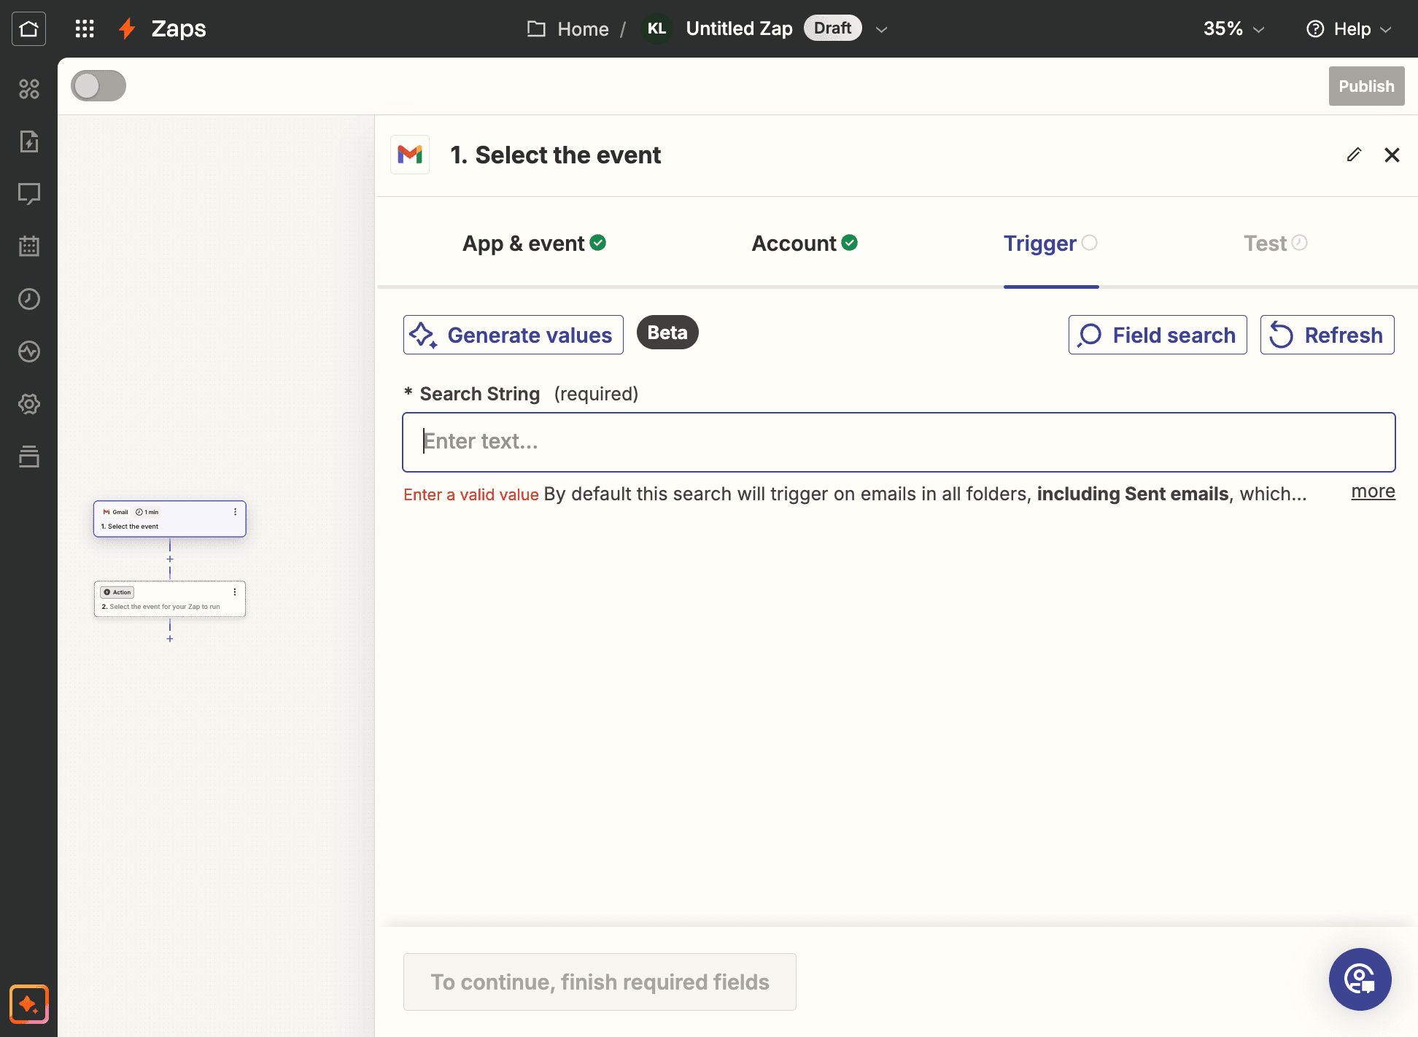
Task: Expand the zoom level 35% dropdown
Action: (x=1233, y=29)
